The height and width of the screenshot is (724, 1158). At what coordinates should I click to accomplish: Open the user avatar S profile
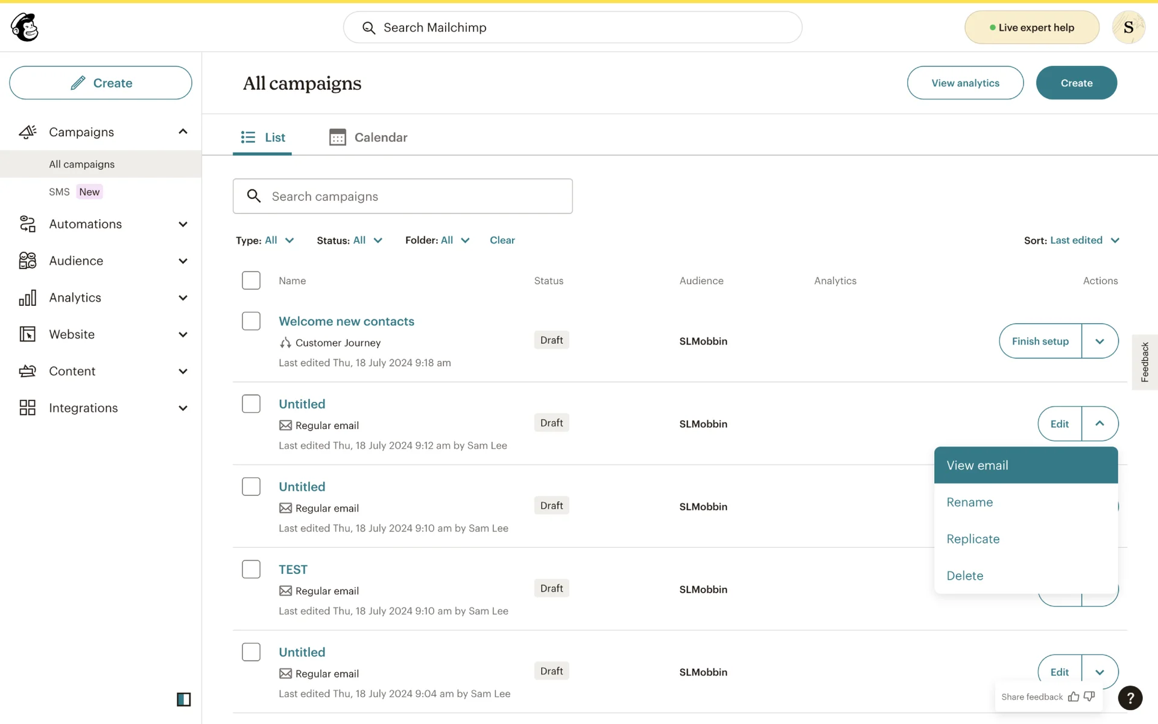pyautogui.click(x=1128, y=27)
